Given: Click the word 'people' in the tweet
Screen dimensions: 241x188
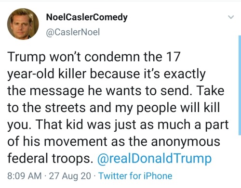Looking at the screenshot, I should tap(157, 108).
